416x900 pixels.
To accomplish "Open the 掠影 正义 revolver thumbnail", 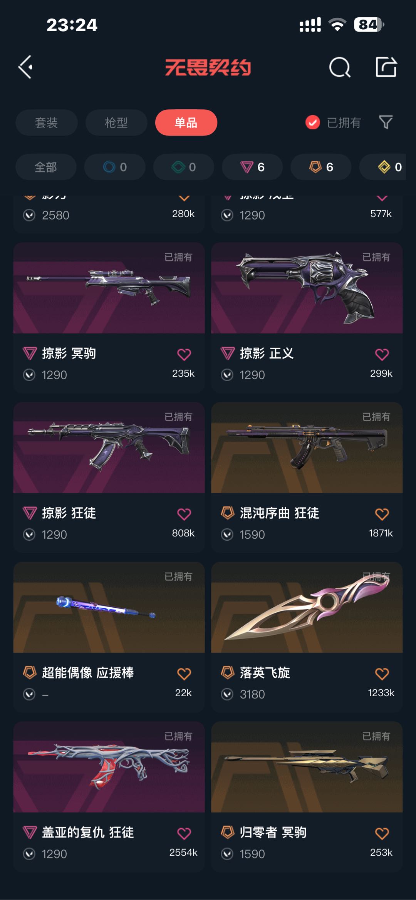I will coord(307,288).
